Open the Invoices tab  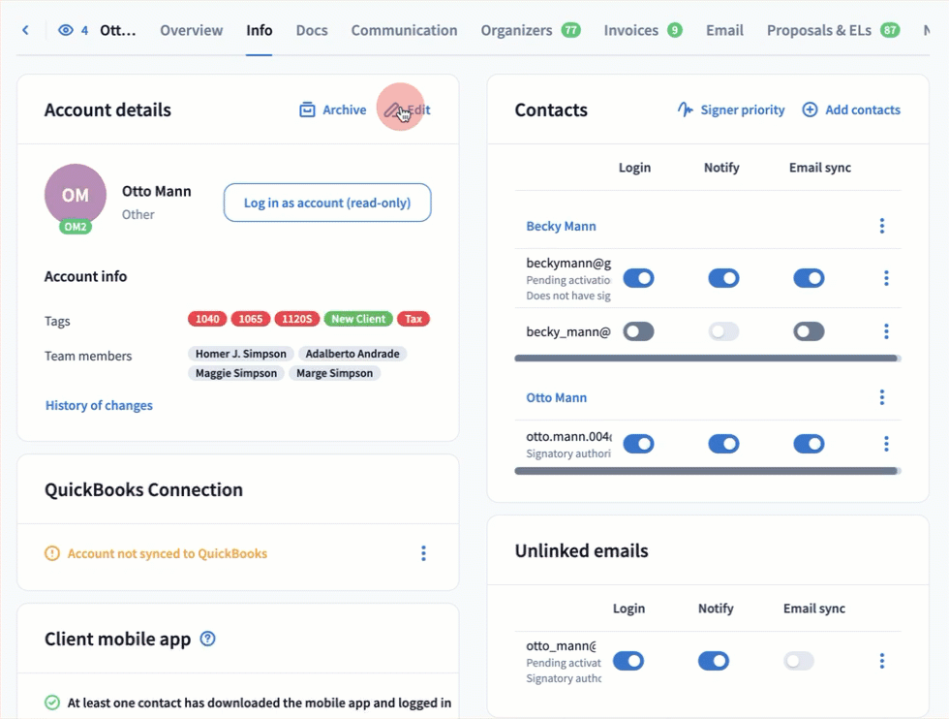tap(630, 30)
